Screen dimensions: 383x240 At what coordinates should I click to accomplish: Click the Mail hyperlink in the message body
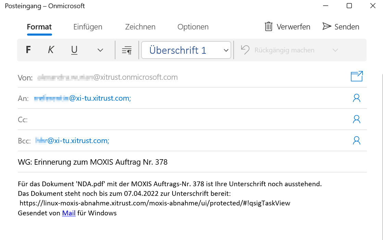click(x=69, y=213)
